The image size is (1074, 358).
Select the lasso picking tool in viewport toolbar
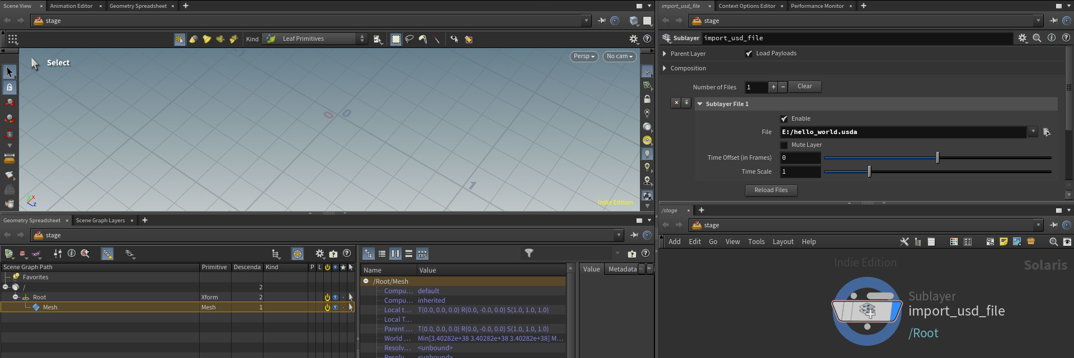tap(409, 39)
